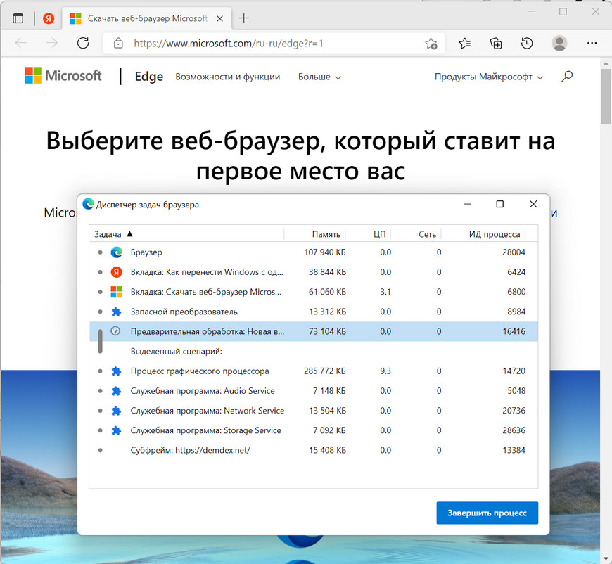Viewport: 612px width, 564px height.
Task: Click the address bar URL field
Action: [x=267, y=44]
